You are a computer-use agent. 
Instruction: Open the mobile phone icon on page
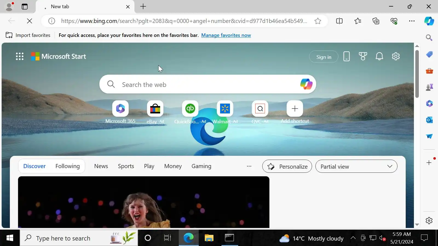[347, 56]
